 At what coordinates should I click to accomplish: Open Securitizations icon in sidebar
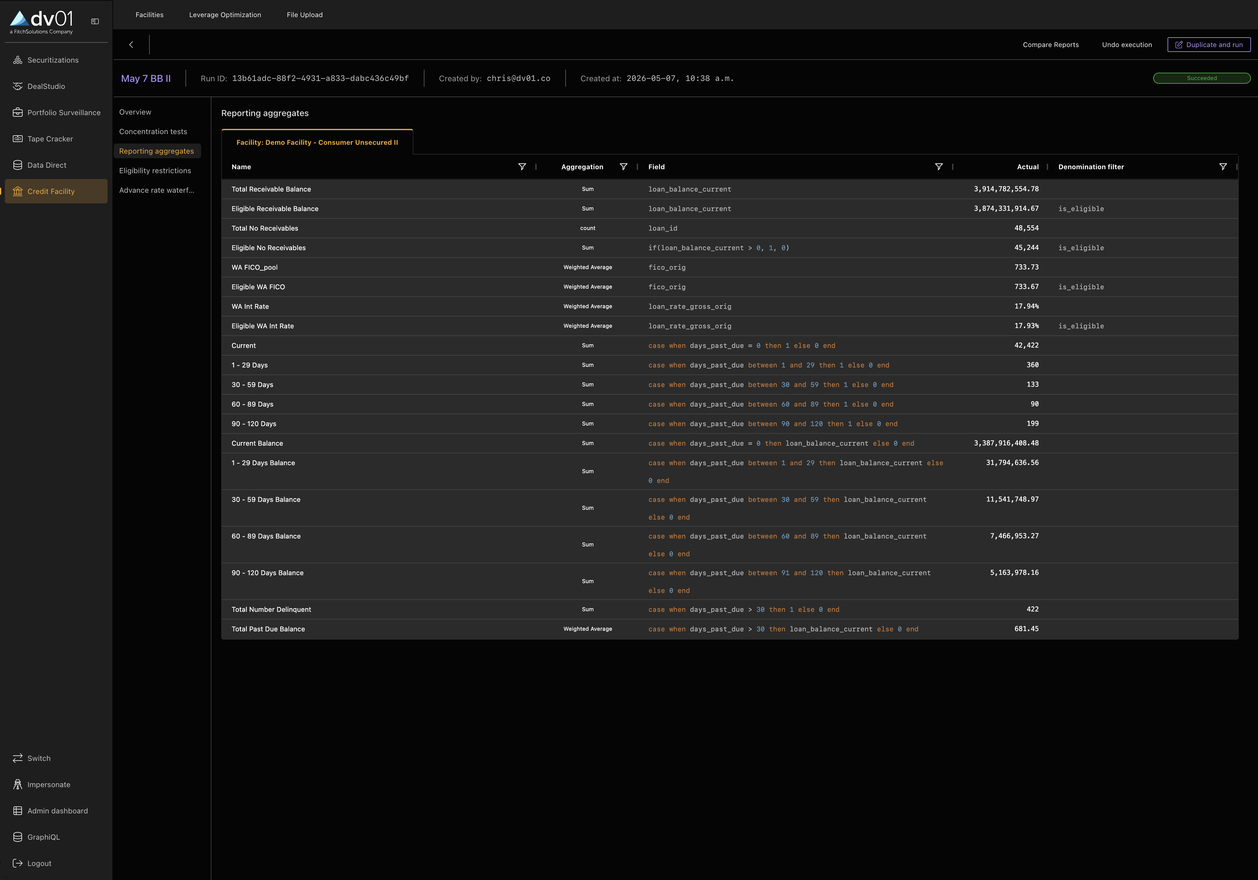pyautogui.click(x=17, y=60)
